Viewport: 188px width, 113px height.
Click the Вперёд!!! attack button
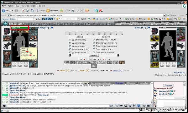pyautogui.click(x=94, y=55)
